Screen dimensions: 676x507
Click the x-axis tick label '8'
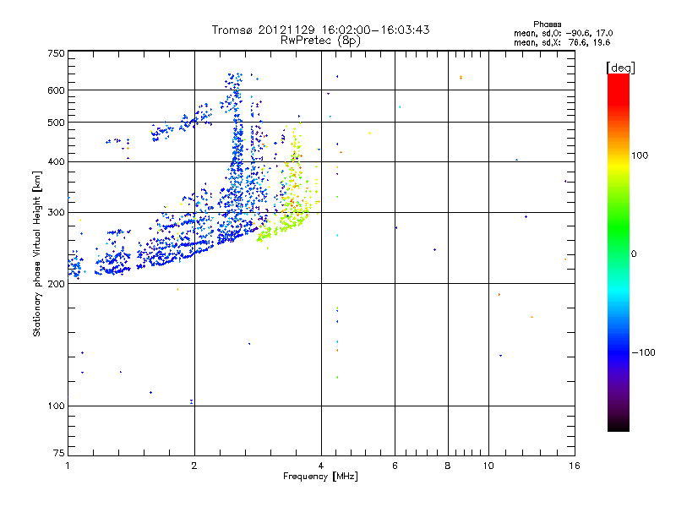(448, 466)
